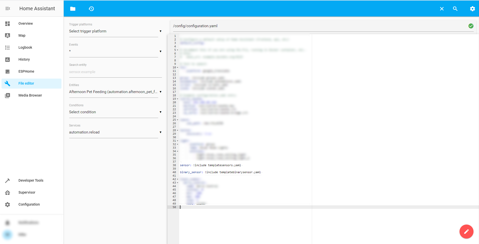
Task: Close the current file with X
Action: click(x=442, y=9)
